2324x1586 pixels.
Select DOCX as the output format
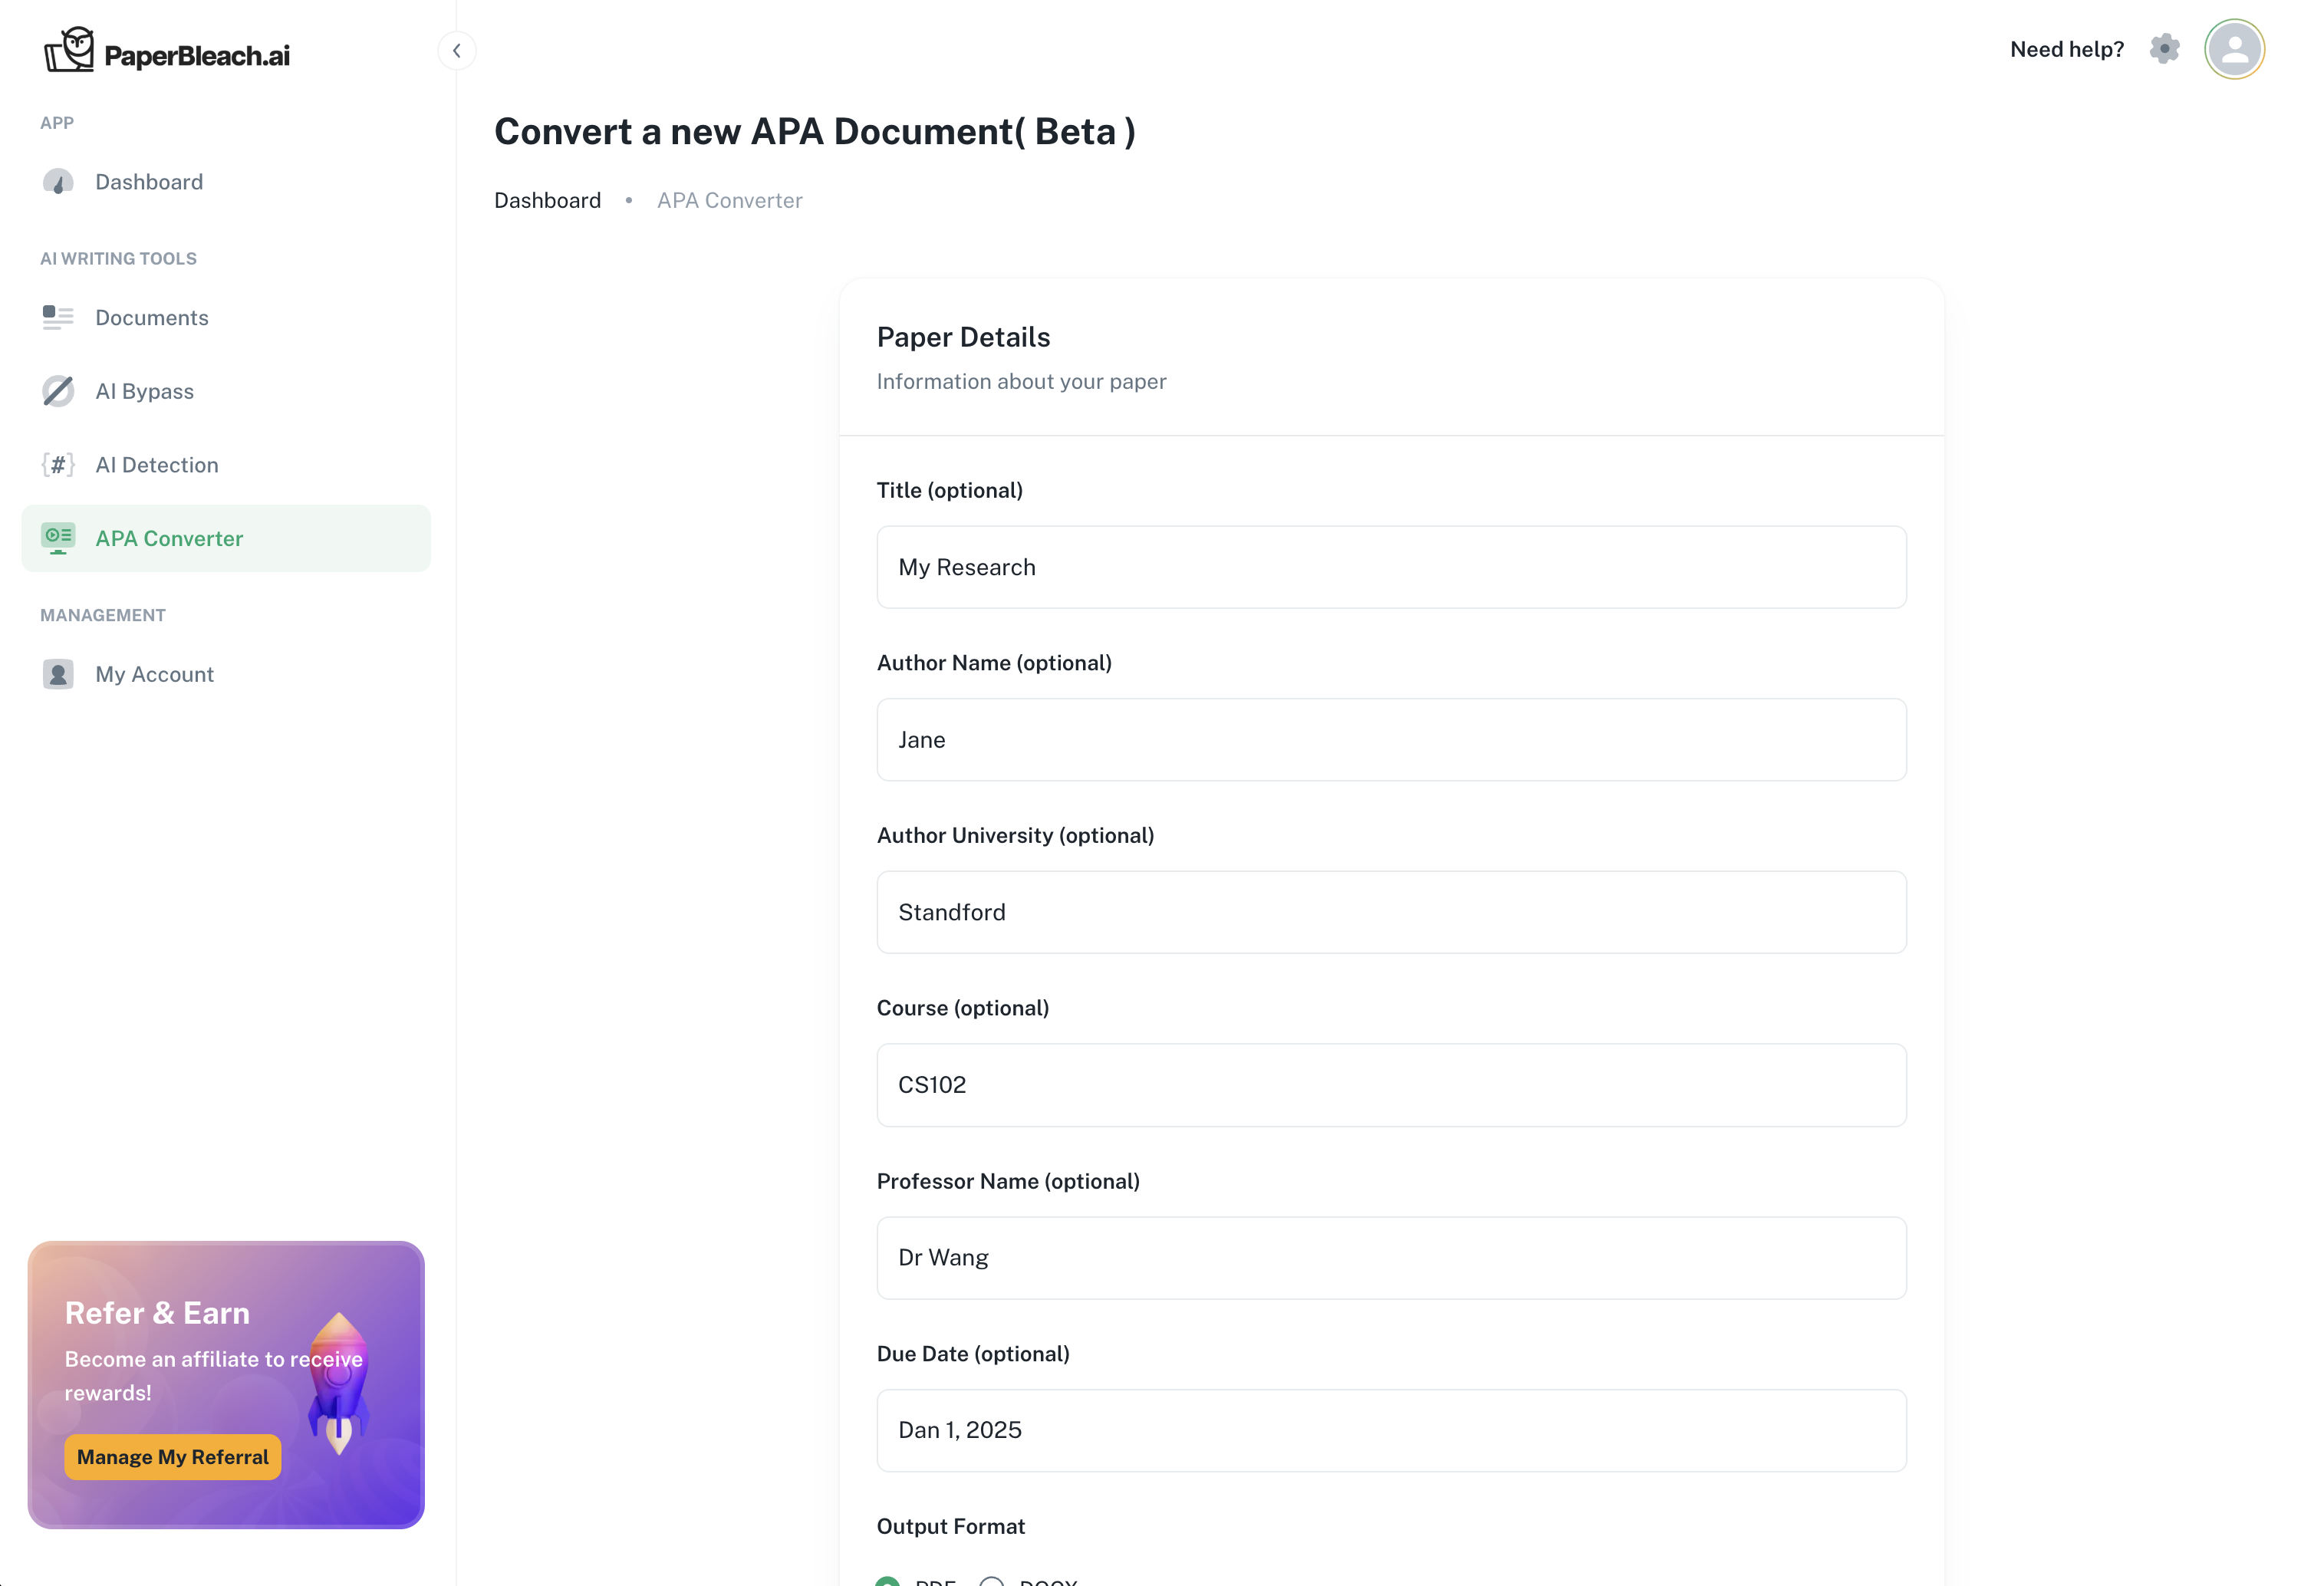992,1580
